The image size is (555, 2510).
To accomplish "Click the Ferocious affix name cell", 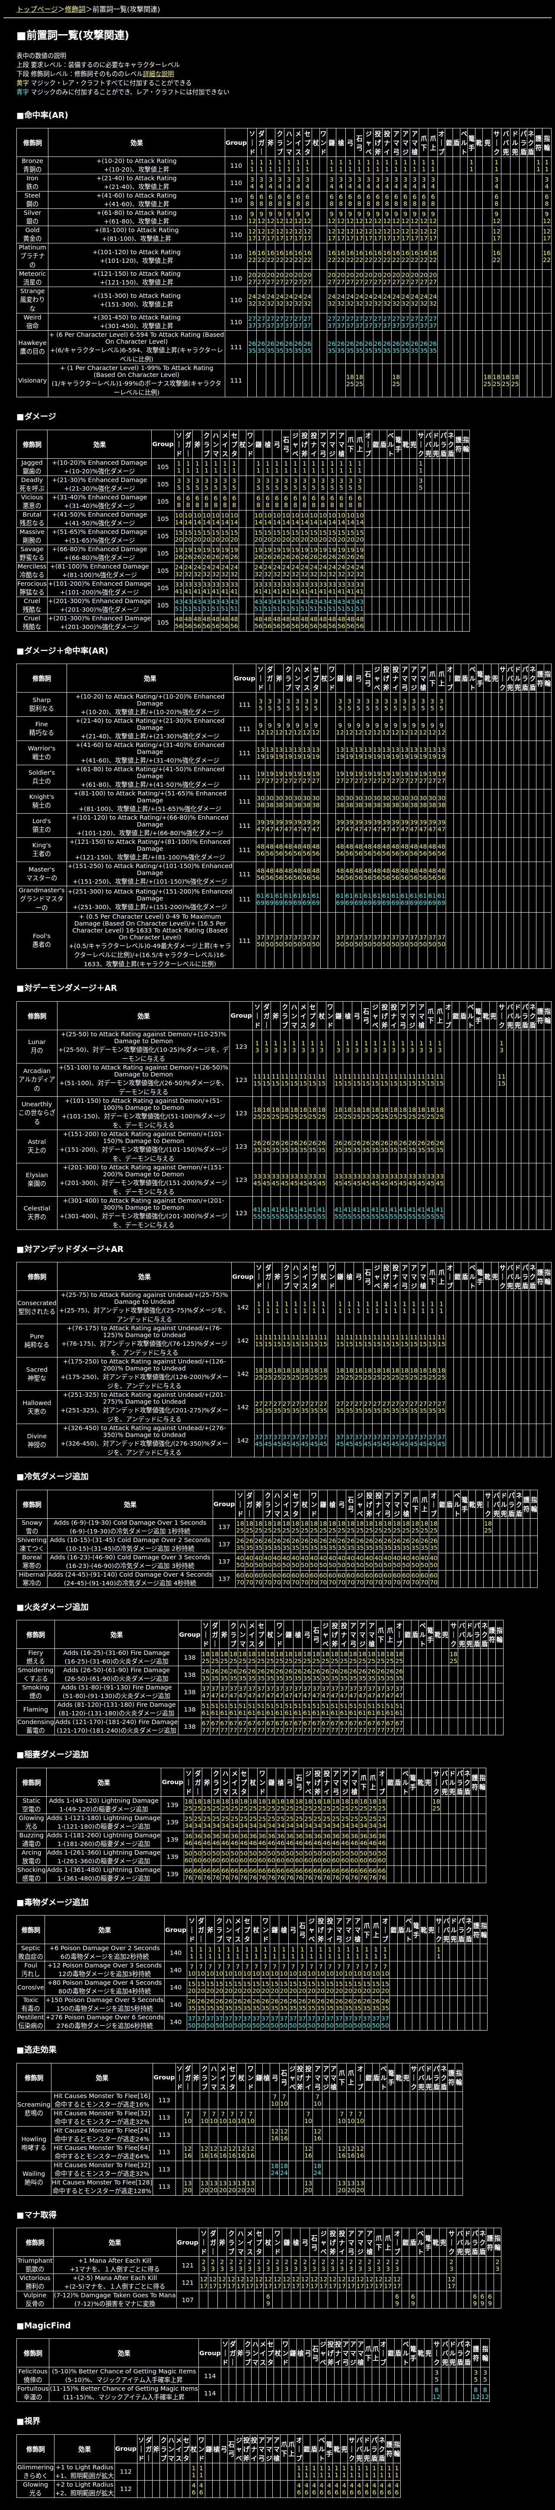I will tap(32, 588).
